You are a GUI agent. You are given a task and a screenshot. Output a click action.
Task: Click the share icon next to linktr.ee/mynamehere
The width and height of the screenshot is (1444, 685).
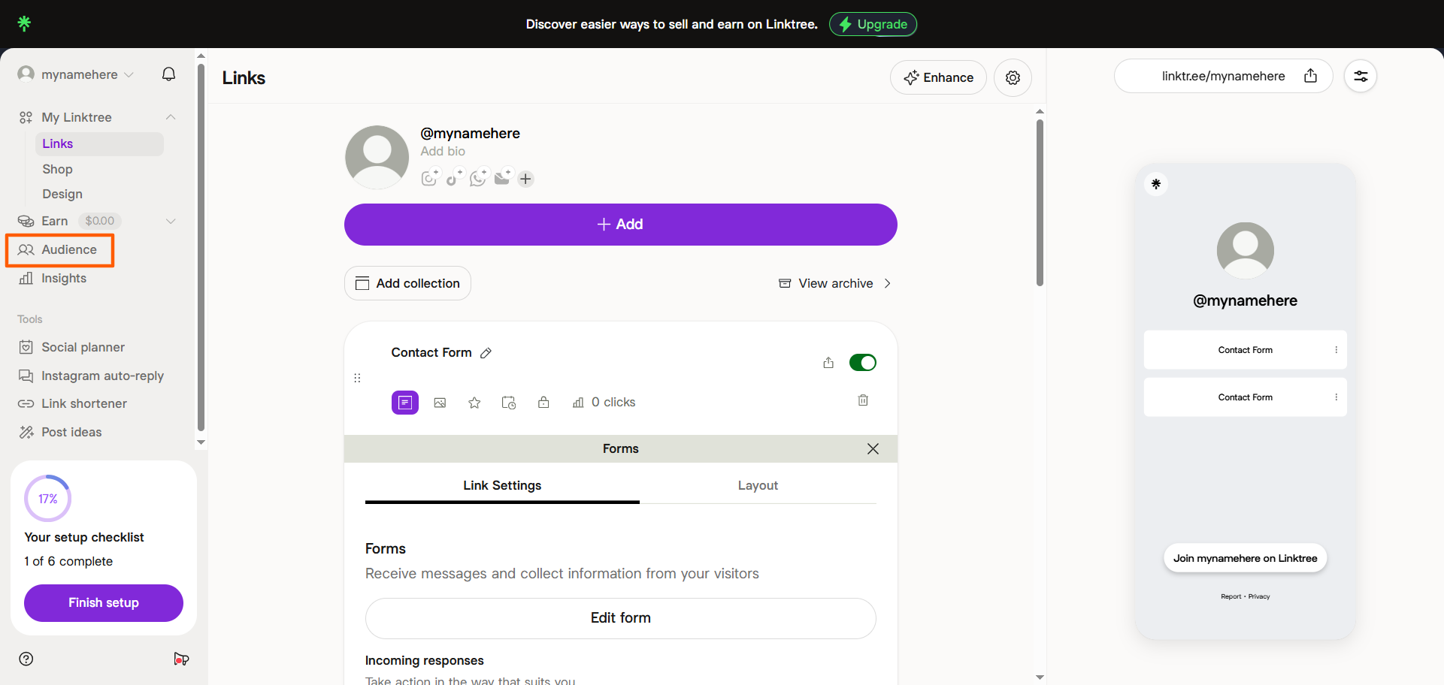pos(1310,76)
